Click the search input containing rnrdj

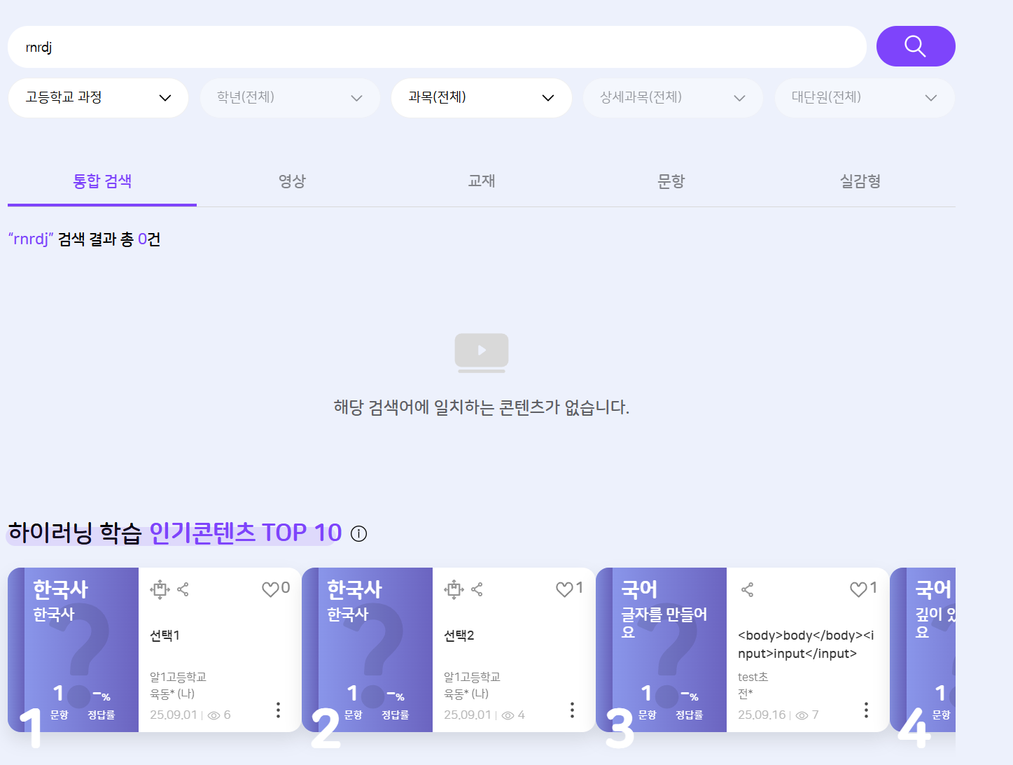pos(437,47)
